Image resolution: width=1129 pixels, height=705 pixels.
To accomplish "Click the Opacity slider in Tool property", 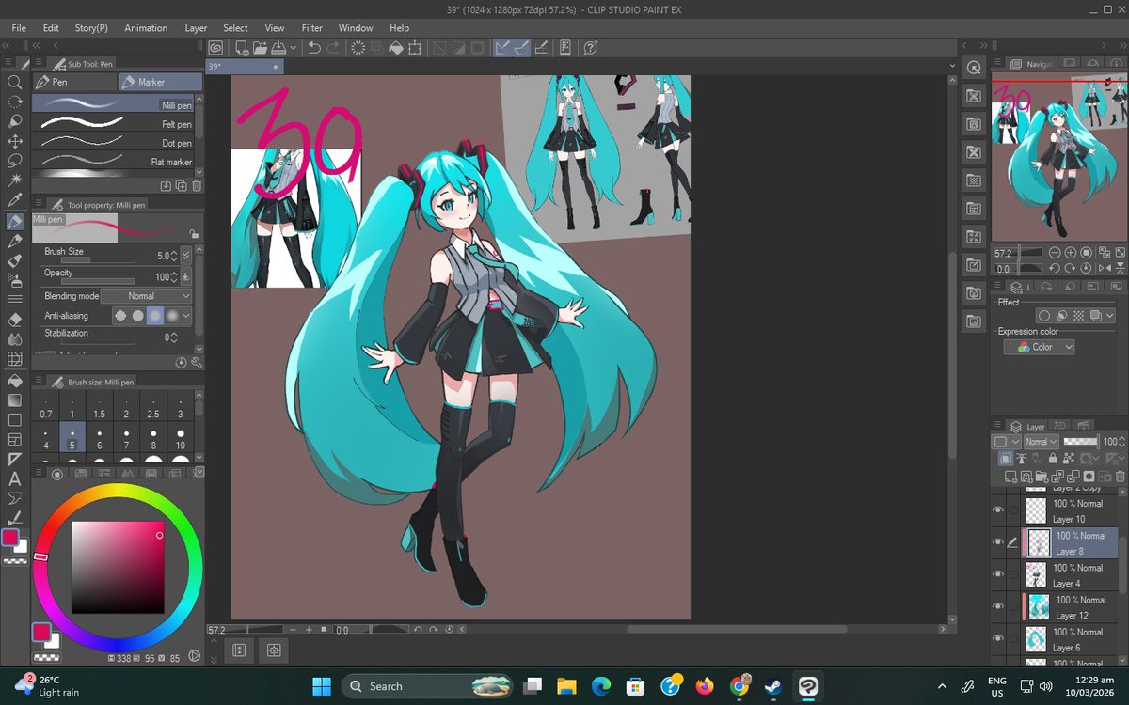I will coord(98,280).
